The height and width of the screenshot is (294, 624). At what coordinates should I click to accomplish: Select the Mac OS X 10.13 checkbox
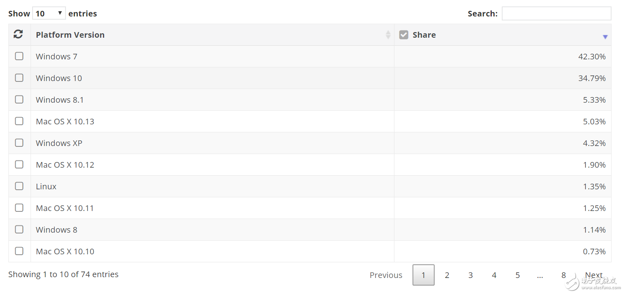click(x=19, y=121)
